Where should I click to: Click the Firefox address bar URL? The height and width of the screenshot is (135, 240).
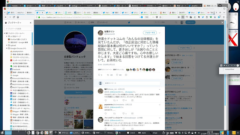(x=66, y=17)
